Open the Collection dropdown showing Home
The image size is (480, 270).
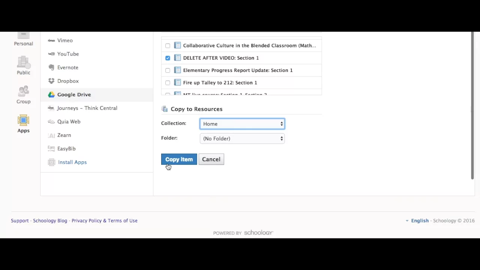tap(242, 124)
